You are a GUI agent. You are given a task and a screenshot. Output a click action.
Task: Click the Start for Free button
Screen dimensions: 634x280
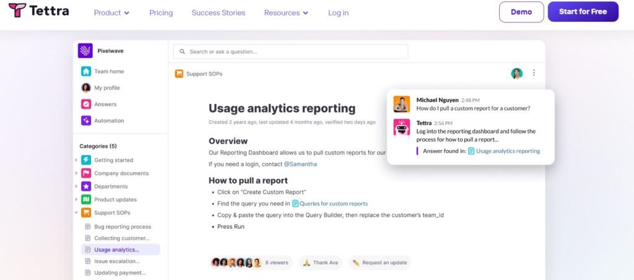[583, 12]
